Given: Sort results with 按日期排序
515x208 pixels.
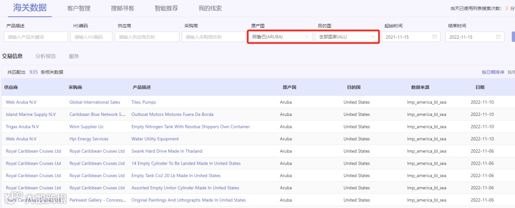Looking at the screenshot, I should pyautogui.click(x=493, y=73).
